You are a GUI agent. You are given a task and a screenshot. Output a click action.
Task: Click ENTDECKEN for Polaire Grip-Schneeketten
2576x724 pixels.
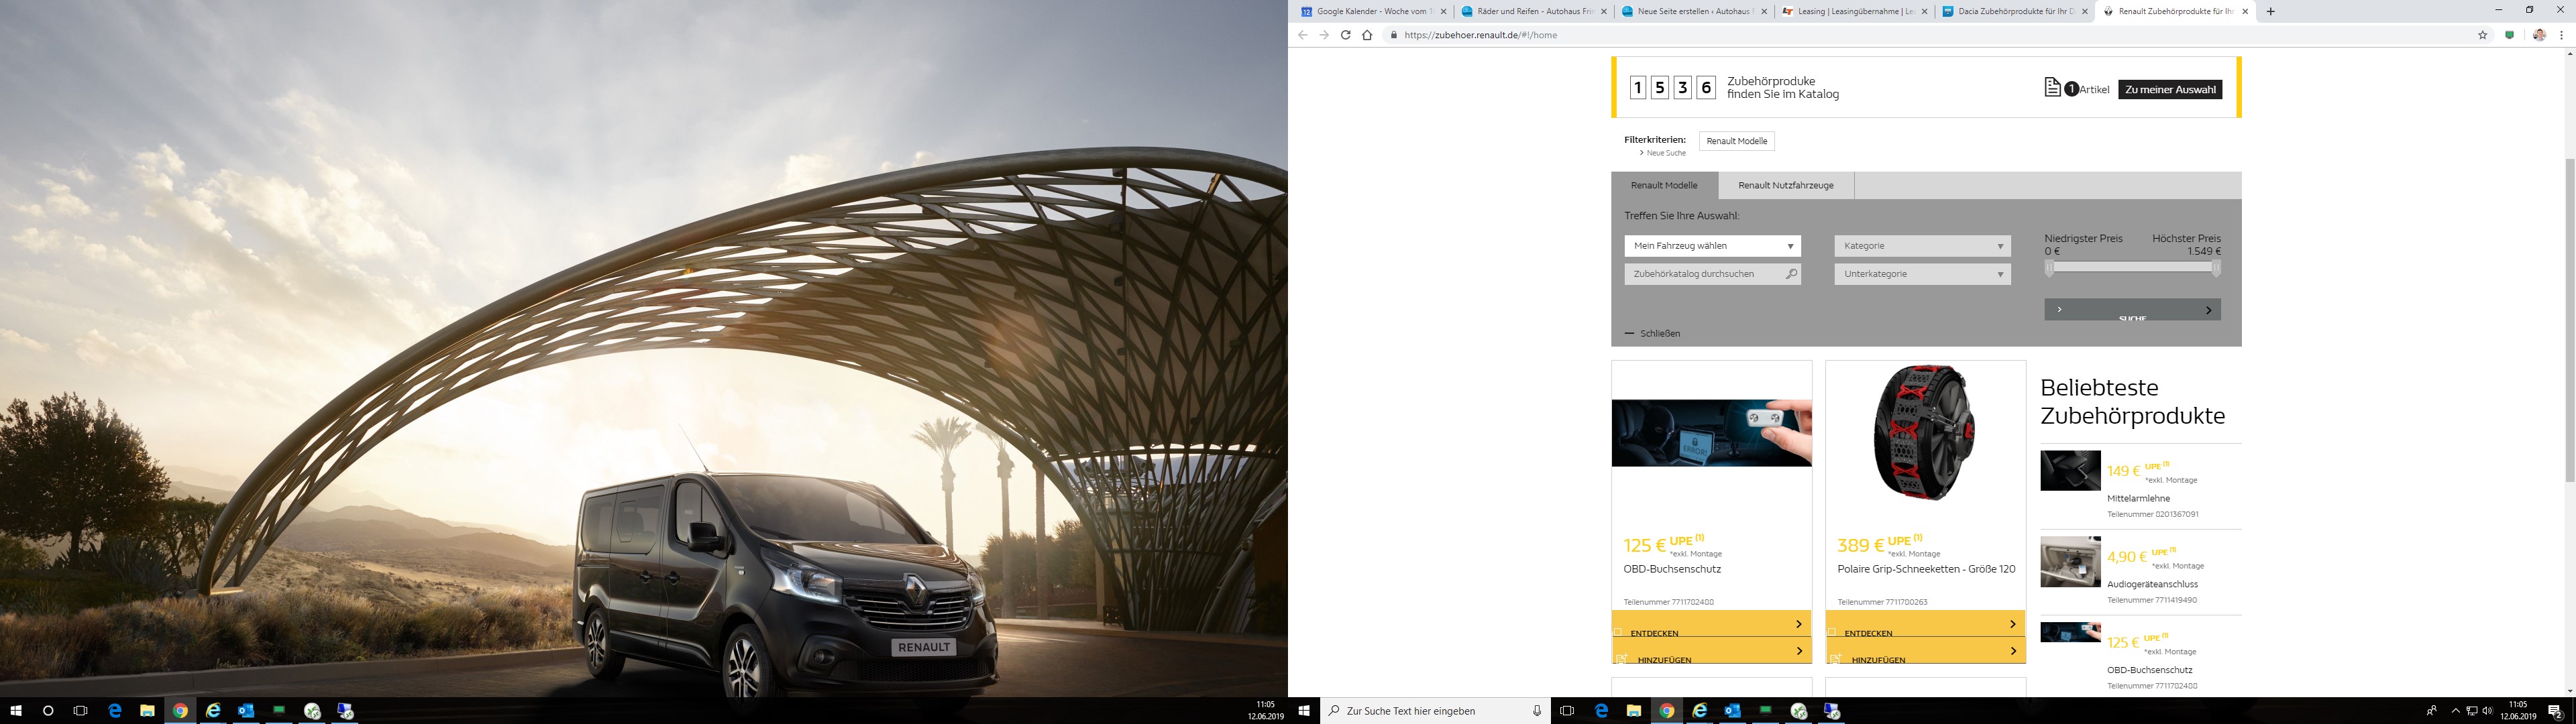point(1925,624)
